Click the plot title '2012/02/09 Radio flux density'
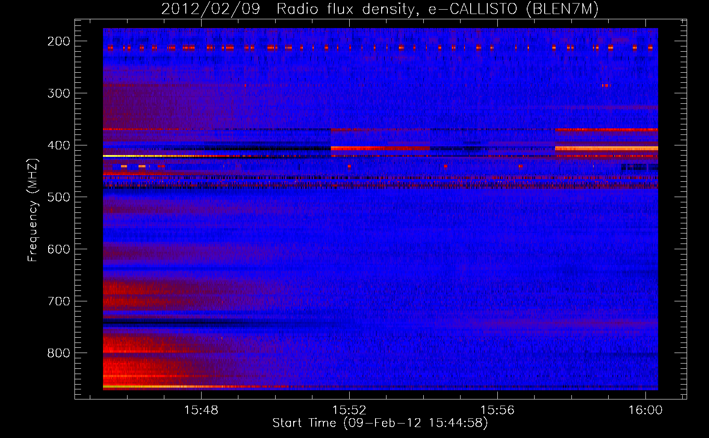The image size is (709, 438). [380, 9]
